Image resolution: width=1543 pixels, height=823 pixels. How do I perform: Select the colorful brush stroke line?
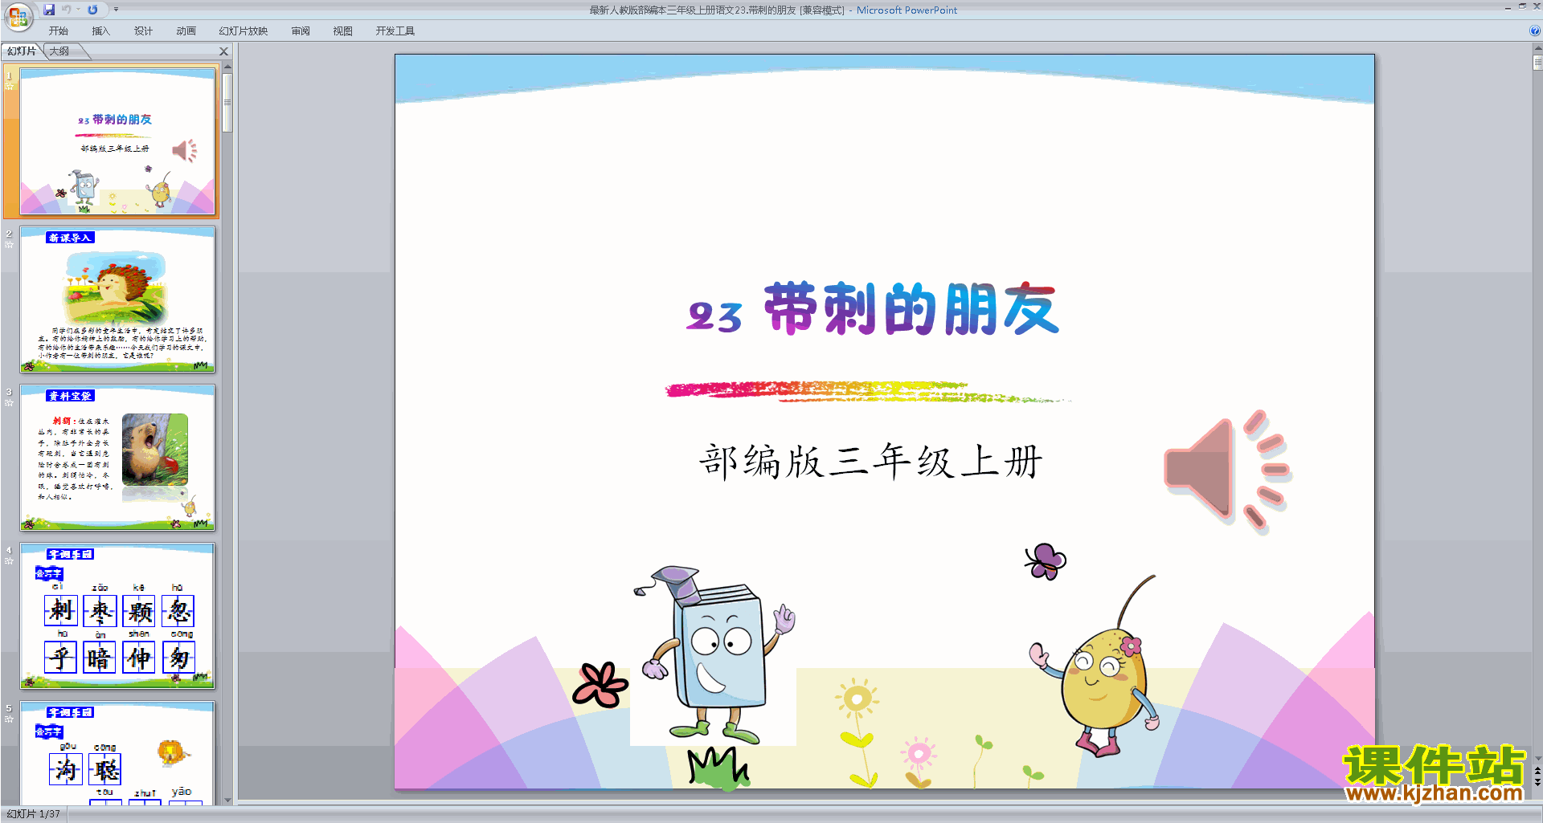868,391
